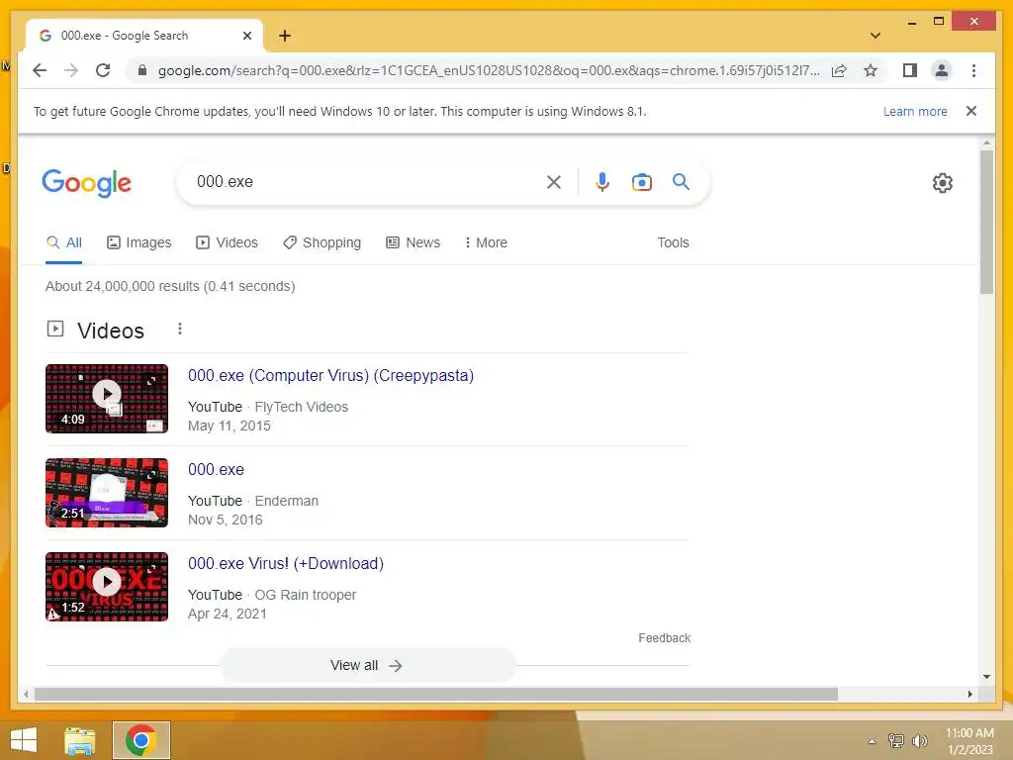The width and height of the screenshot is (1013, 760).
Task: Open the network tray icon
Action: tap(896, 740)
